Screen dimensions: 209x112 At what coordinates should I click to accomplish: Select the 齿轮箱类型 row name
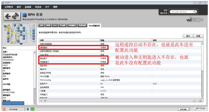(x=44, y=87)
